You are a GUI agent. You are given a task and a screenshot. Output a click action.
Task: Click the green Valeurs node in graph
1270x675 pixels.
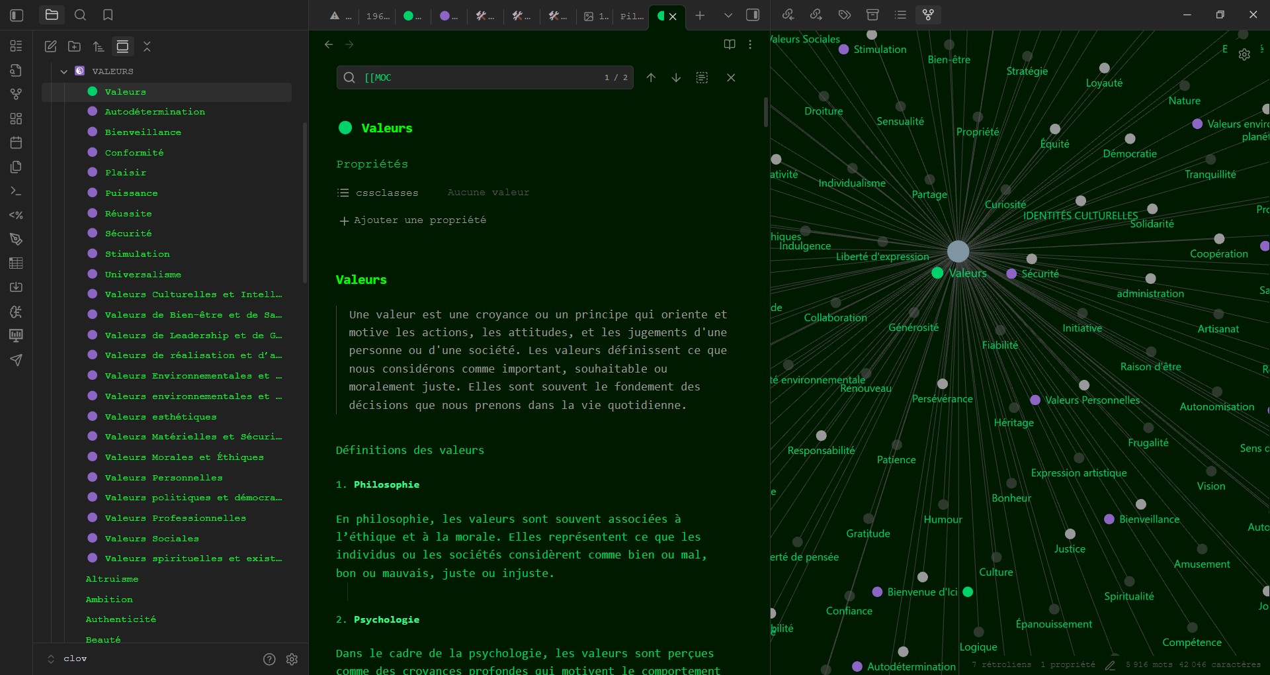[x=937, y=273]
